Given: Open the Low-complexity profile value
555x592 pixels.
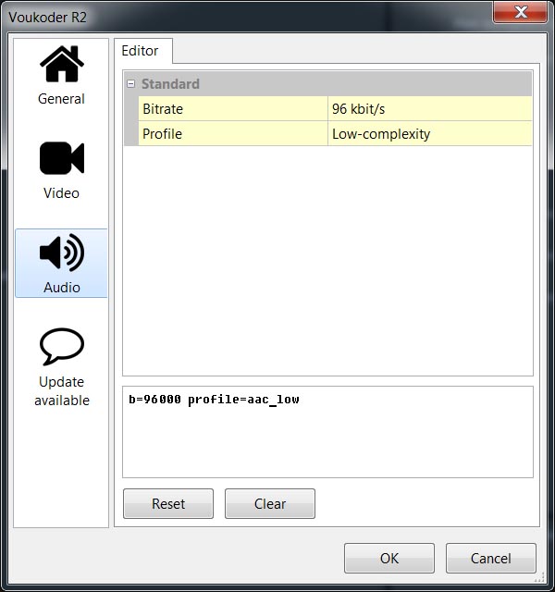Looking at the screenshot, I should pyautogui.click(x=430, y=133).
